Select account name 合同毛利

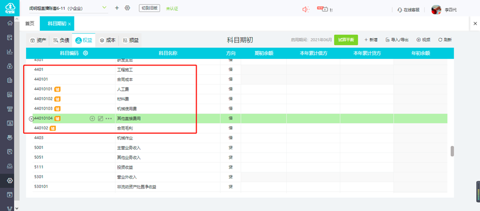[125, 128]
